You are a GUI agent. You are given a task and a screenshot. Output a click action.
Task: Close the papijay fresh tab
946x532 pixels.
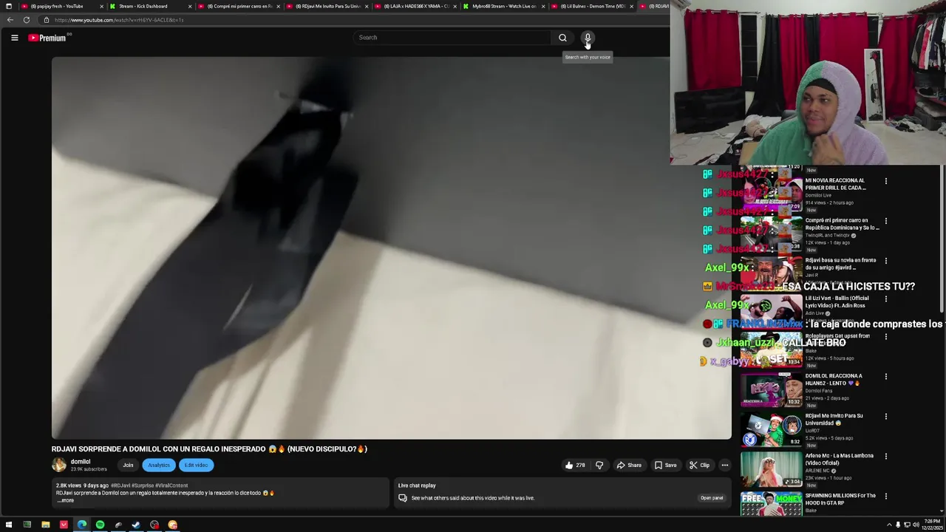101,6
